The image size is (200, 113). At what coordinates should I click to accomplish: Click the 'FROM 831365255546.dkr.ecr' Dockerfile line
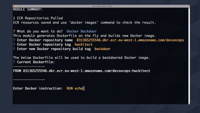tap(82, 71)
